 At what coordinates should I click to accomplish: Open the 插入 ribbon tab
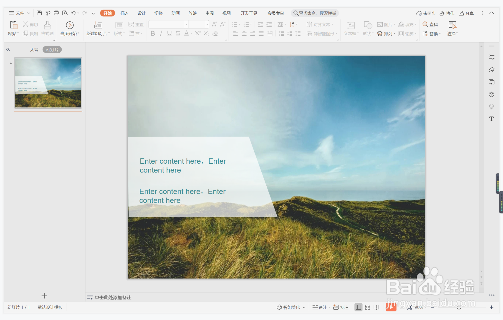click(124, 13)
